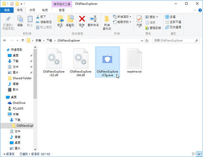The width and height of the screenshot is (203, 157).
Task: Open the Copy to ribbon button
Action: 70,22
